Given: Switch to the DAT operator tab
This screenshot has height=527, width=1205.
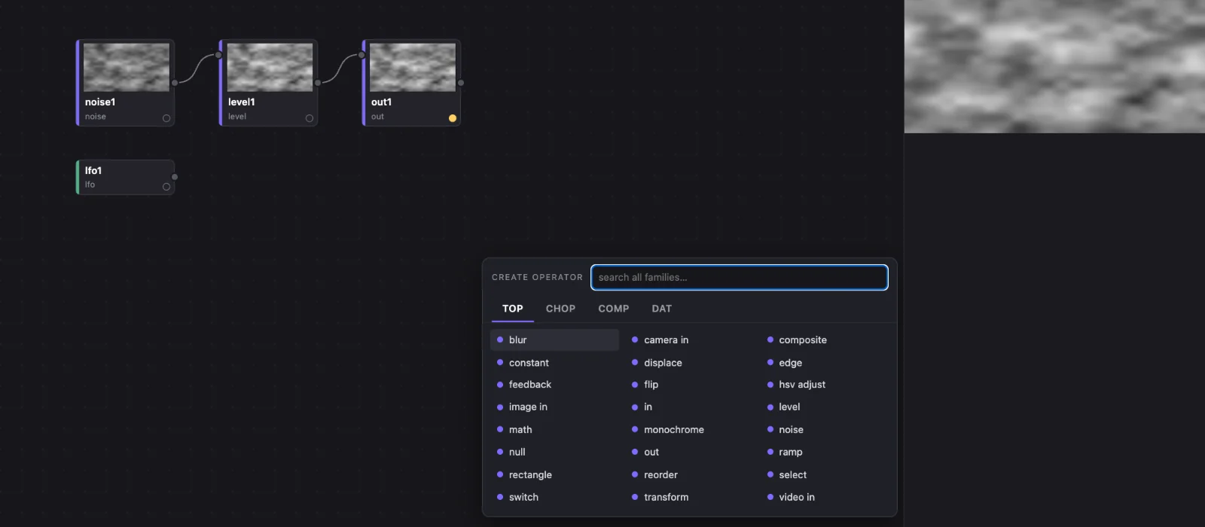Looking at the screenshot, I should pyautogui.click(x=662, y=309).
